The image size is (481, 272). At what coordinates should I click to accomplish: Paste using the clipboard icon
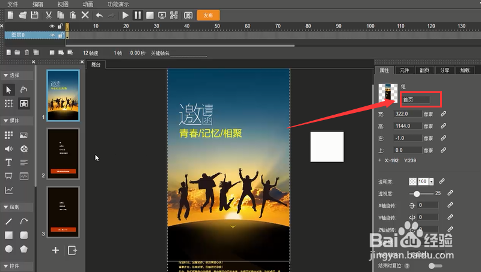point(73,15)
